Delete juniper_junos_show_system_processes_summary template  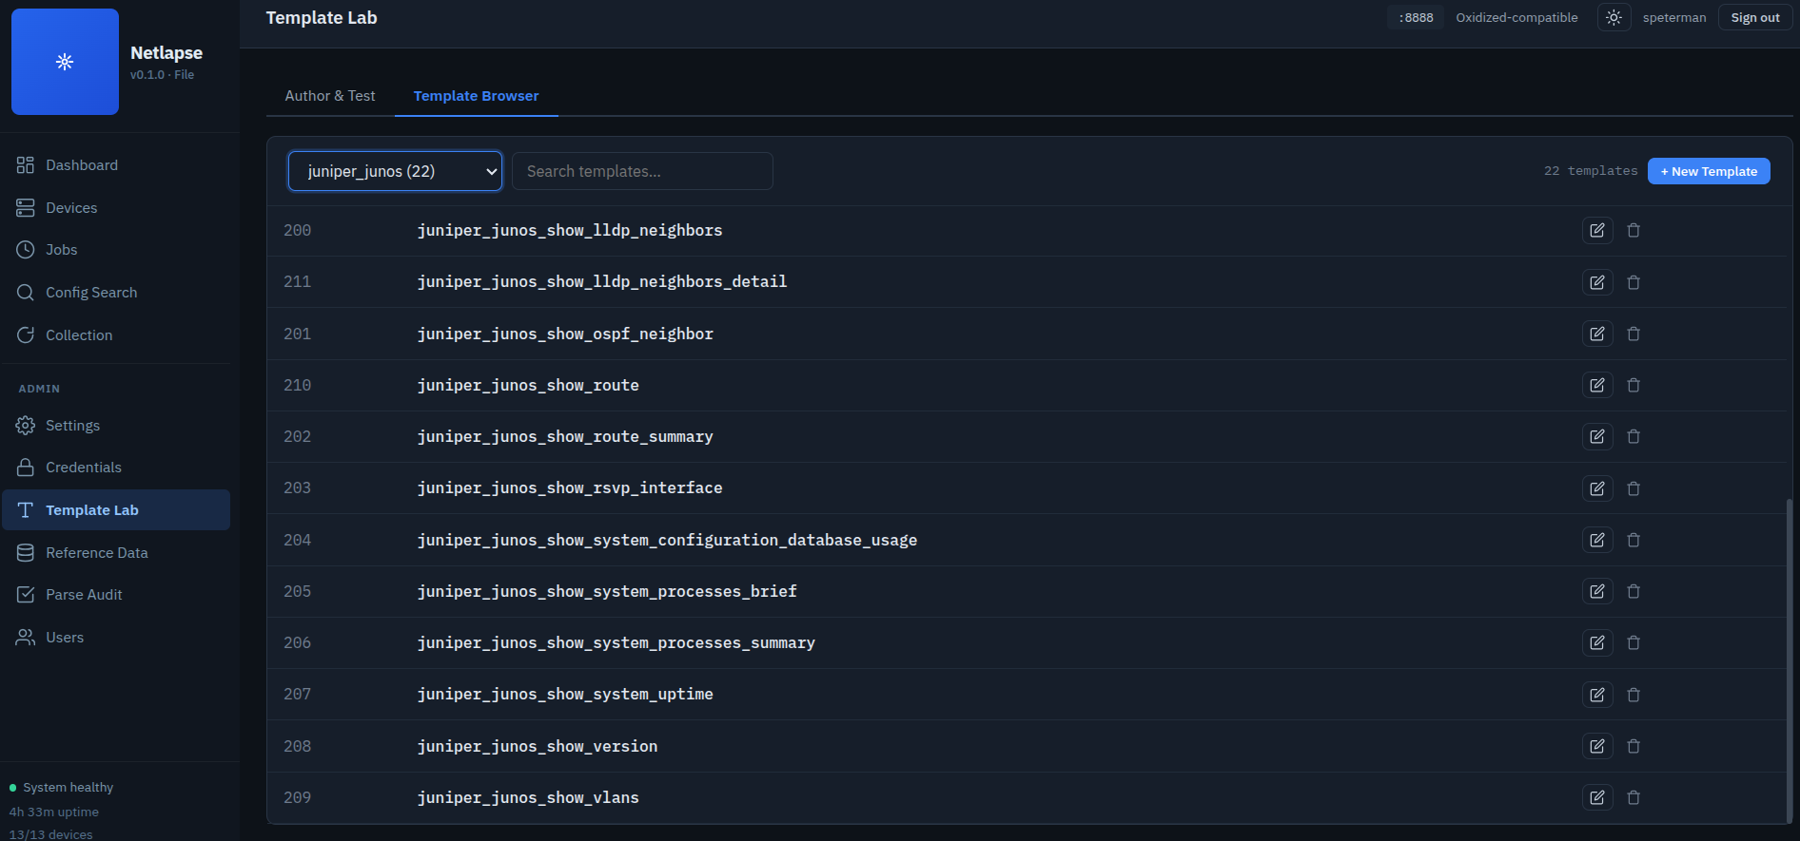click(x=1634, y=642)
